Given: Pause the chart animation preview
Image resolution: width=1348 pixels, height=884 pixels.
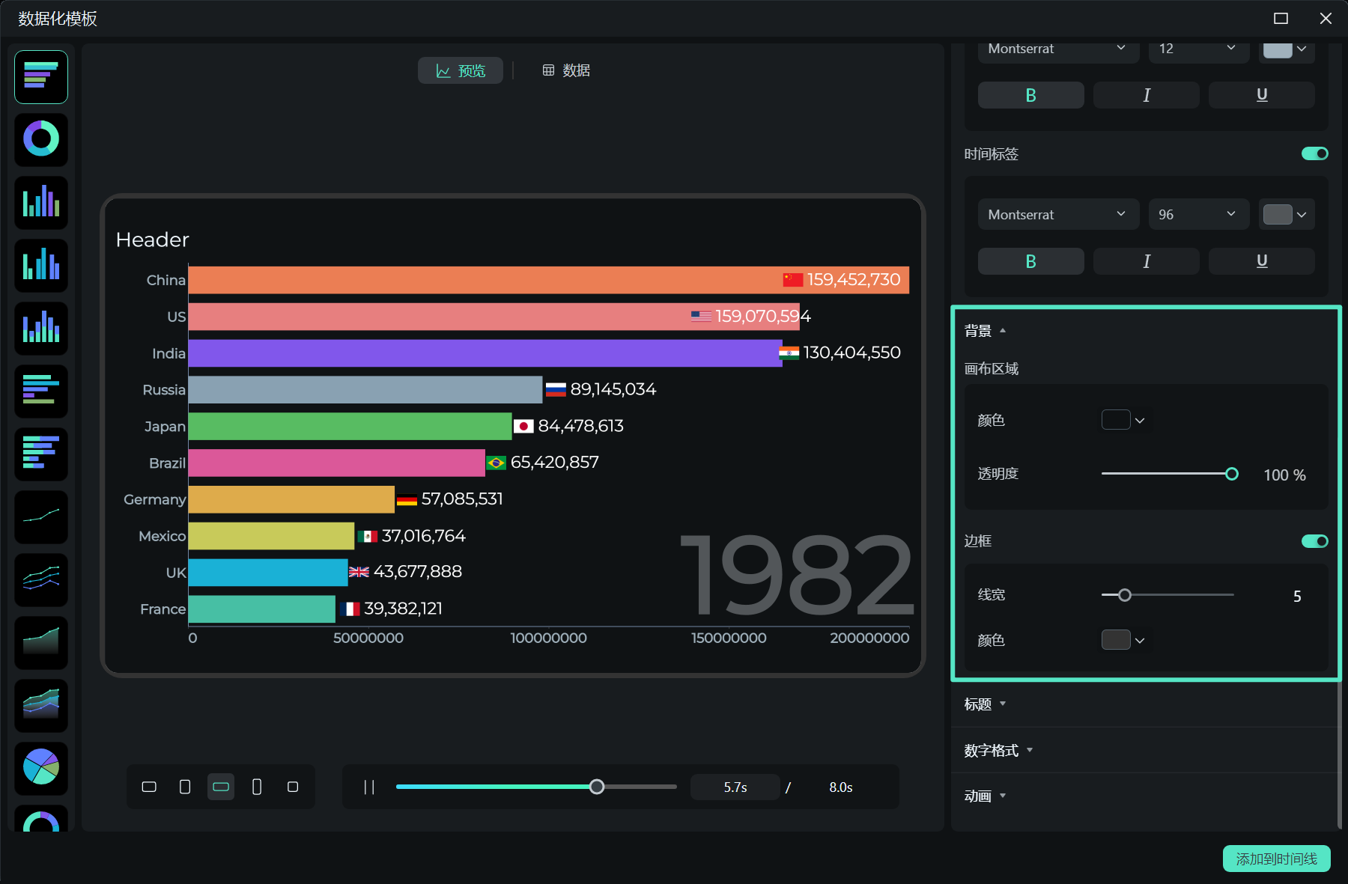Looking at the screenshot, I should (368, 787).
